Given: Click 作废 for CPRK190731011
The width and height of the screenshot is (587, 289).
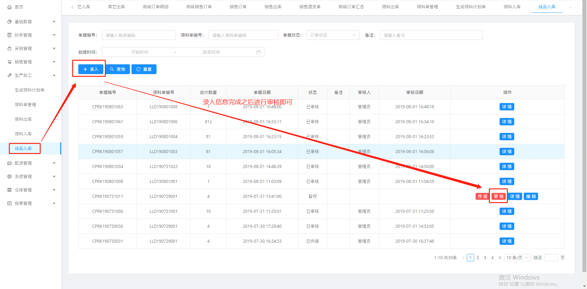Looking at the screenshot, I should point(482,196).
